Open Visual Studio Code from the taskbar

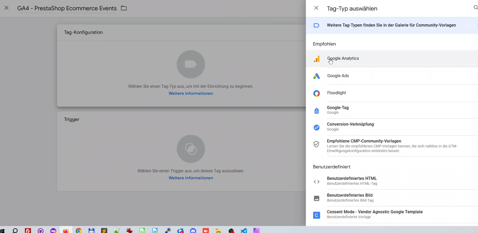pos(244,231)
